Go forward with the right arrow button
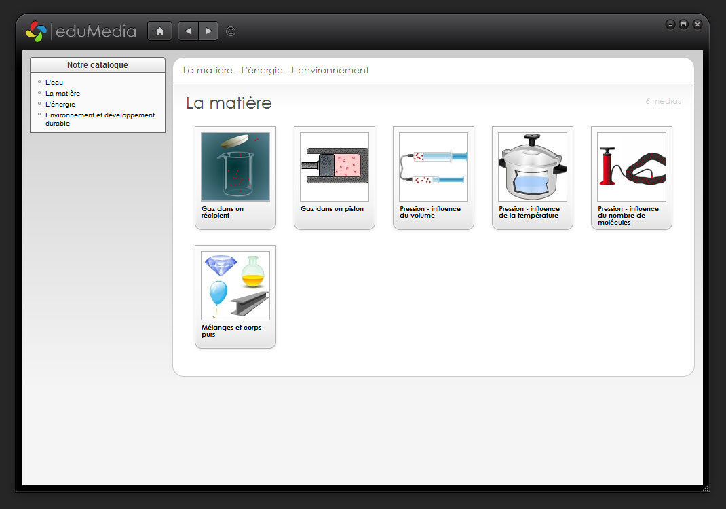Viewport: 726px width, 509px height. 208,31
